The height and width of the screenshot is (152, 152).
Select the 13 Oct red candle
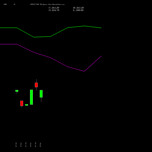click(22, 103)
